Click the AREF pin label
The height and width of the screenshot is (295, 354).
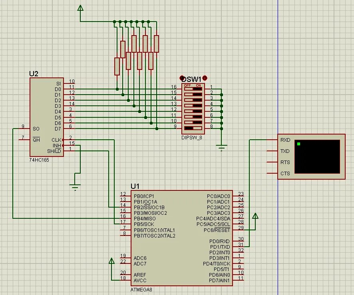point(140,275)
